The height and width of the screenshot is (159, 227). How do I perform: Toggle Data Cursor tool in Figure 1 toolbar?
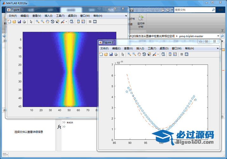57,22
